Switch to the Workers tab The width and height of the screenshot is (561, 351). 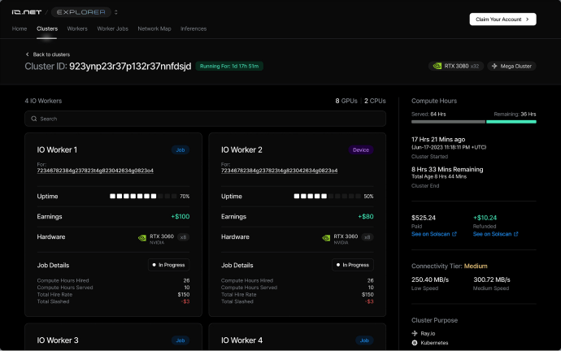pyautogui.click(x=77, y=28)
